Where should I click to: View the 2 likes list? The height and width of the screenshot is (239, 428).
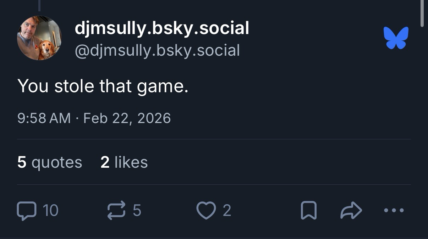[124, 162]
